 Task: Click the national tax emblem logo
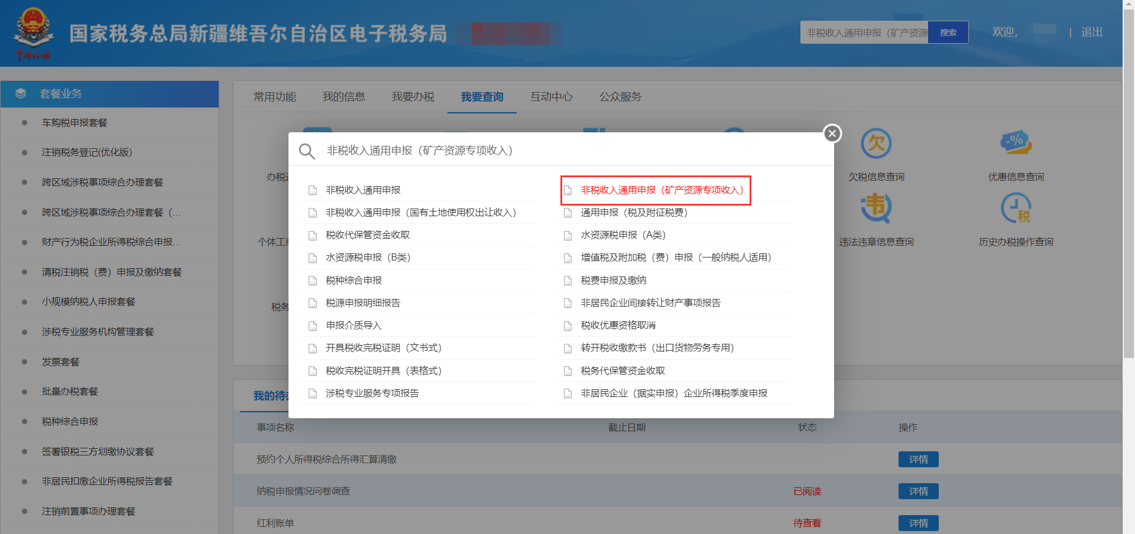tap(34, 33)
